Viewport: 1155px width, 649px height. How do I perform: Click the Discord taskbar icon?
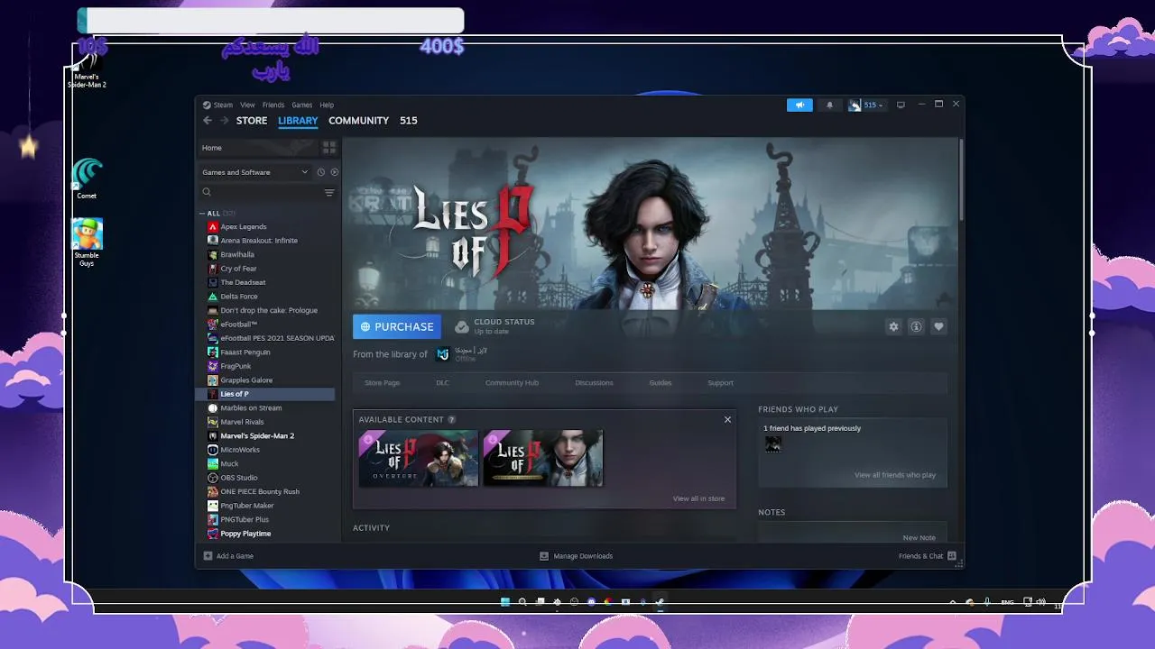[x=591, y=602]
